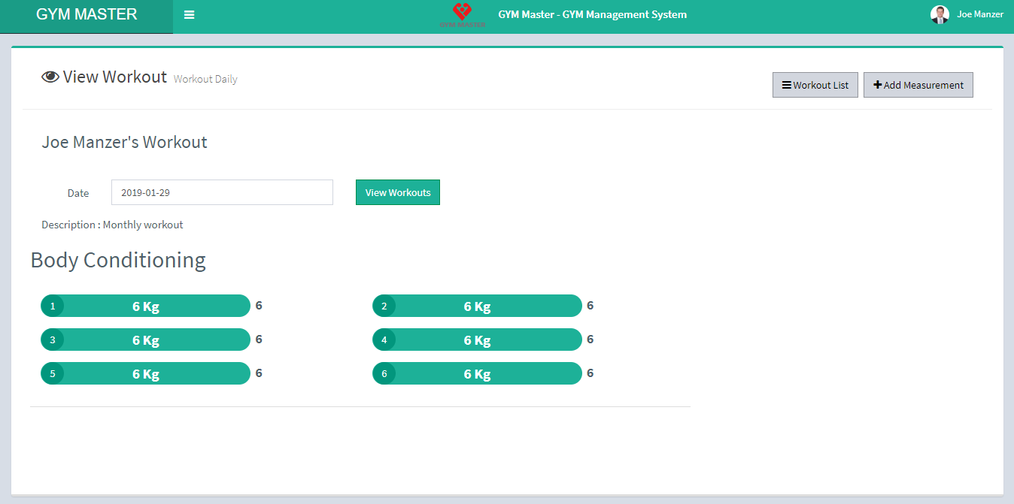This screenshot has height=504, width=1014.
Task: Click the 6 Kg bar for set 1
Action: pyautogui.click(x=146, y=306)
